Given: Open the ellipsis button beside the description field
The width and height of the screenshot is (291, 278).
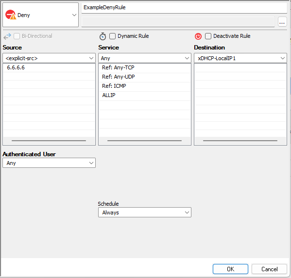Looking at the screenshot, I should click(x=282, y=22).
